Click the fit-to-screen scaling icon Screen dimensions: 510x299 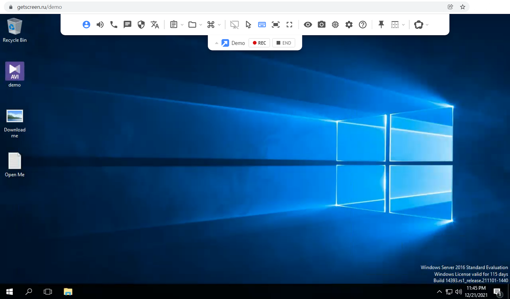[276, 25]
